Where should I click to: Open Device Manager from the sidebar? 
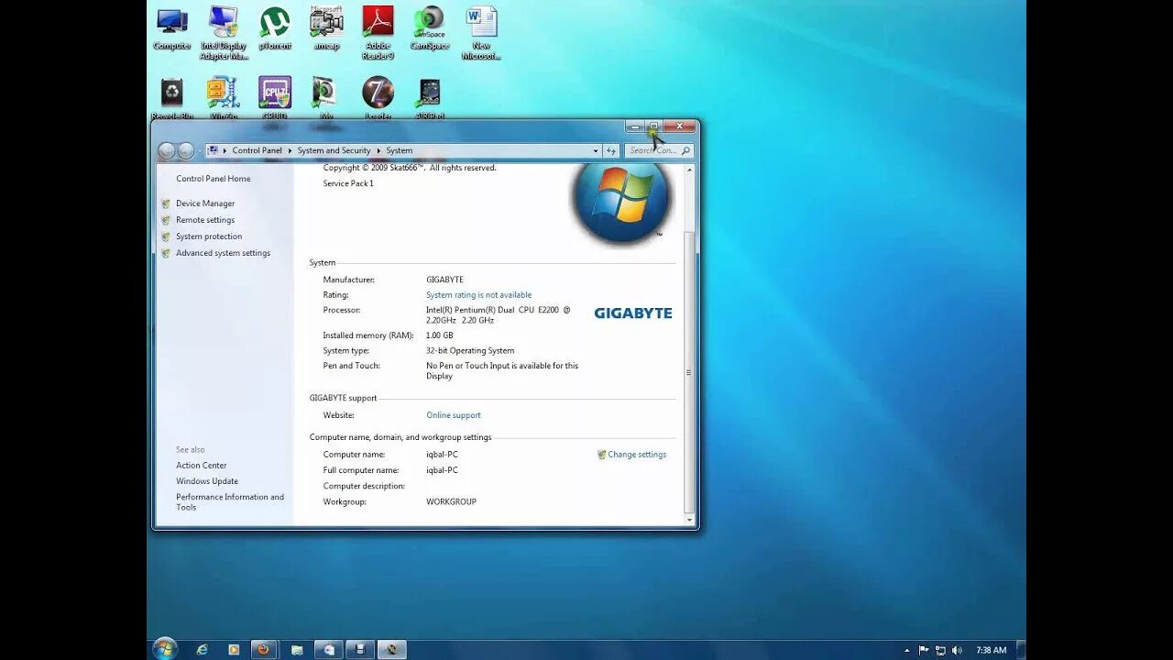[205, 203]
